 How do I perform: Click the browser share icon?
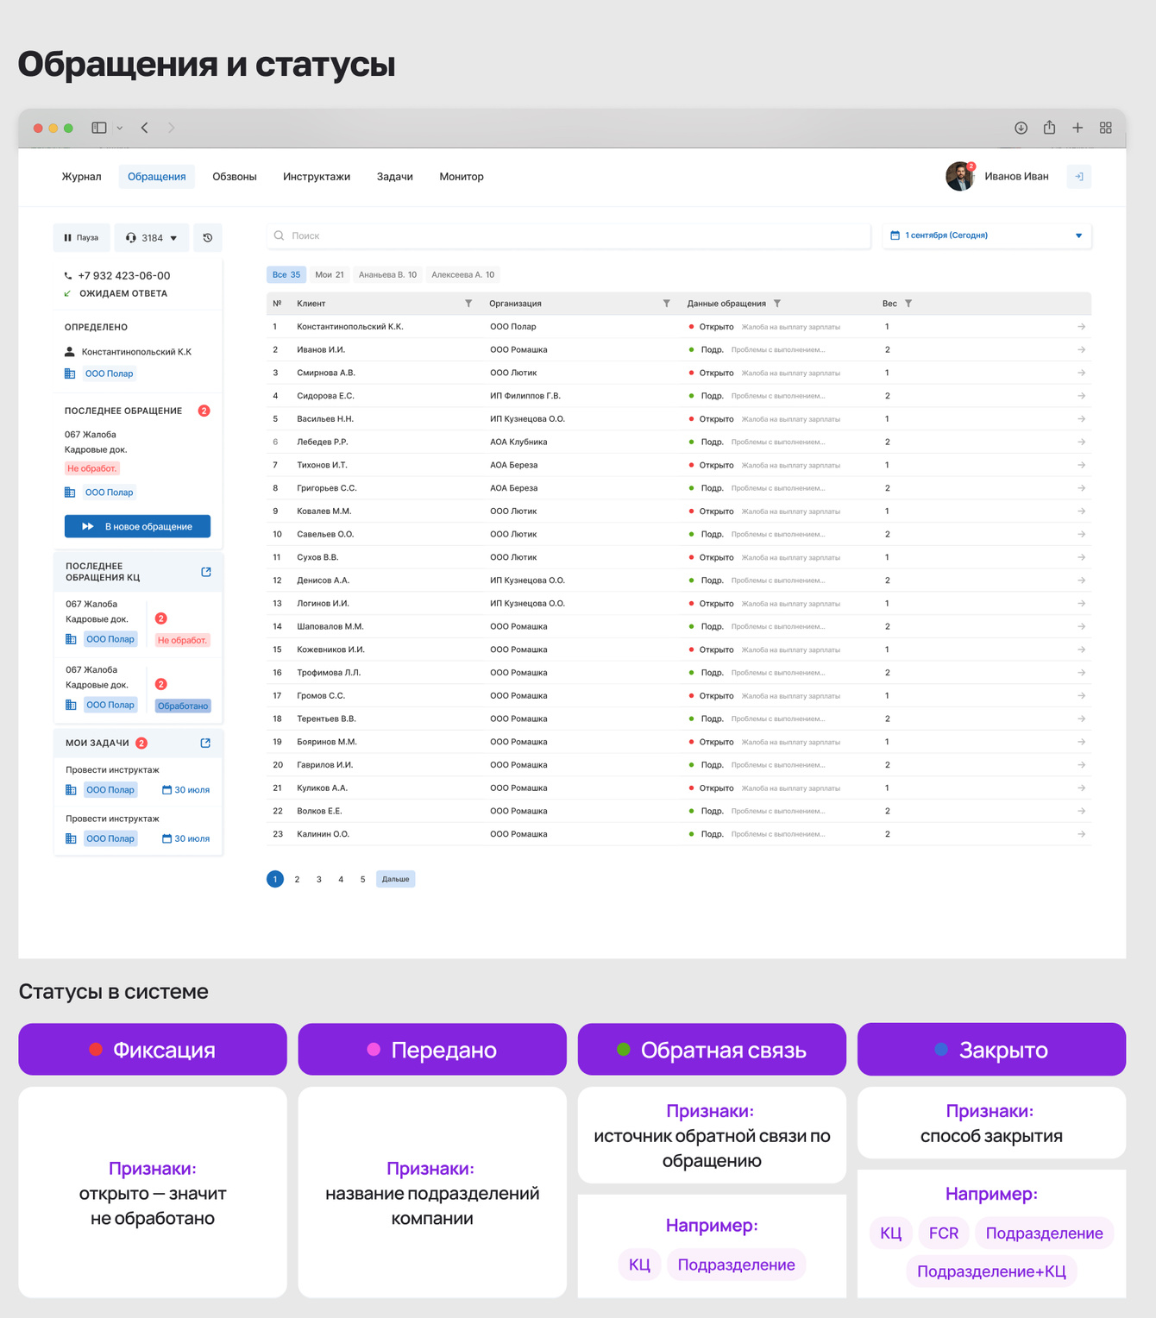click(1049, 127)
